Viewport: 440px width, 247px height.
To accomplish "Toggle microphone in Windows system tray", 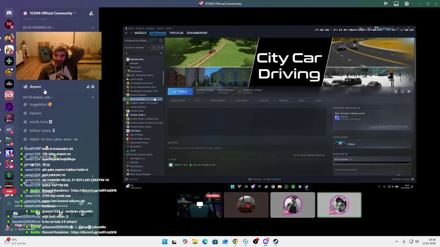I will [x=404, y=242].
